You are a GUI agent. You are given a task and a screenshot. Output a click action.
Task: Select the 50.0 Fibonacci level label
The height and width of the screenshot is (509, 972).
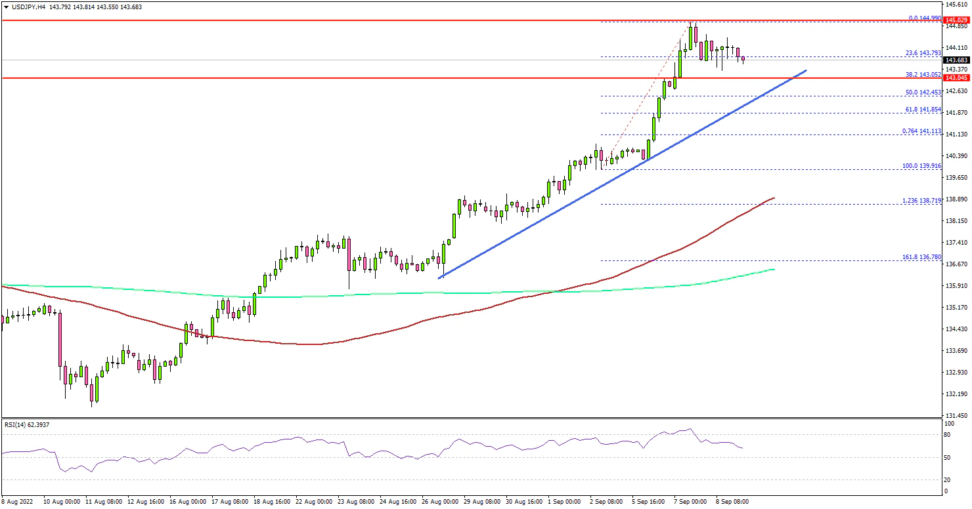pos(921,93)
